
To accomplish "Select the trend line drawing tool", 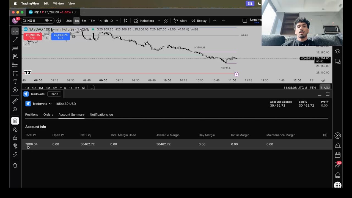I will coord(15,40).
